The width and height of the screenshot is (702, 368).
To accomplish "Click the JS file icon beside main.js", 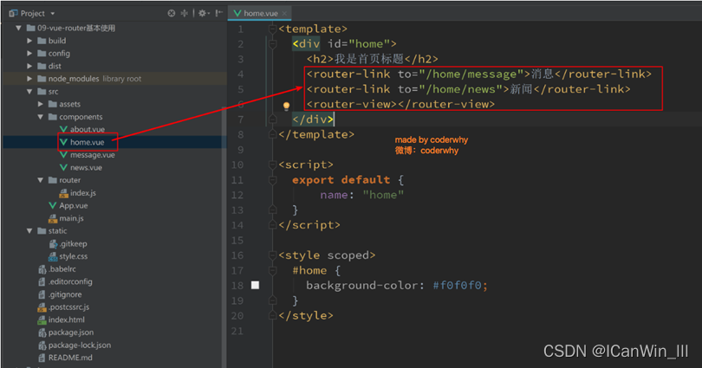I will [x=53, y=218].
